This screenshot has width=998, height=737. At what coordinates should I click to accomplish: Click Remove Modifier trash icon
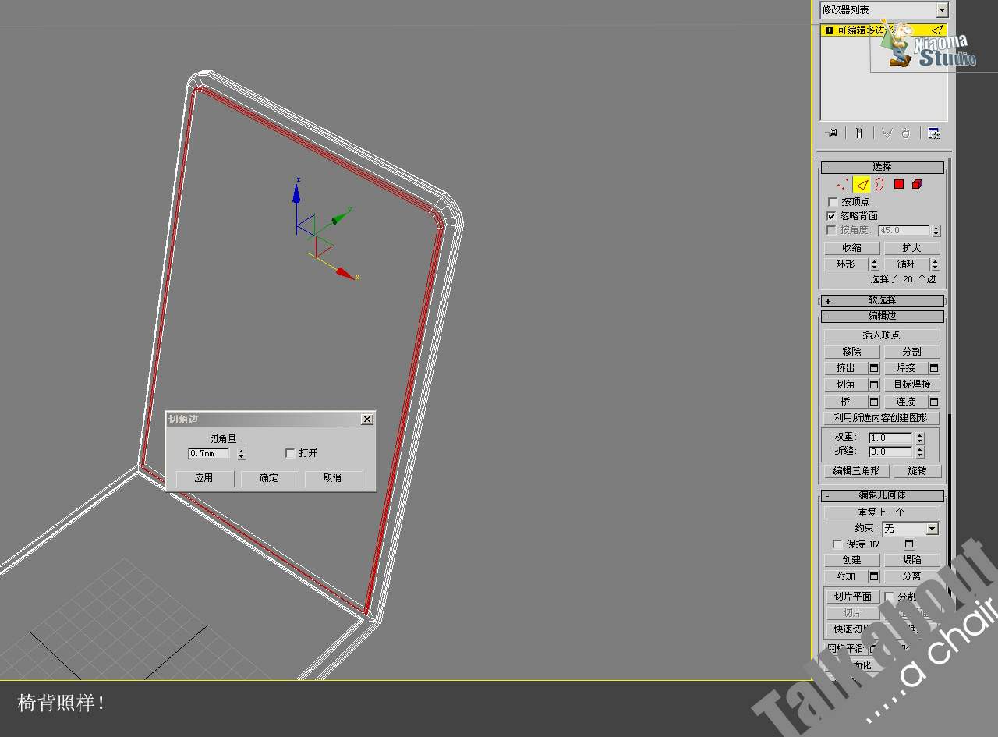pos(905,133)
